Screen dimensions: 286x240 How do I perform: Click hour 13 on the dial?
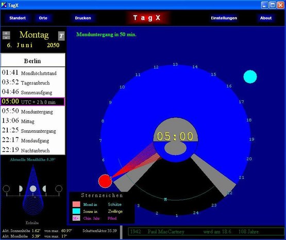175,64
